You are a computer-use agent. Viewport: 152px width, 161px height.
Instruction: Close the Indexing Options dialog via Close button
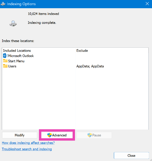[x=131, y=155]
